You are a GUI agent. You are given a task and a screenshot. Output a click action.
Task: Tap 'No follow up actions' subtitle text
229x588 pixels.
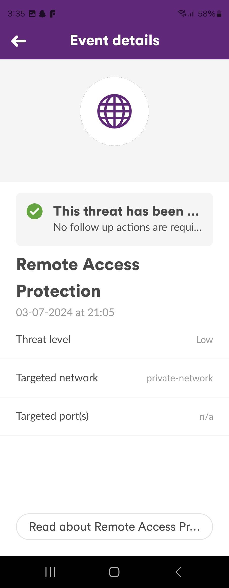128,227
